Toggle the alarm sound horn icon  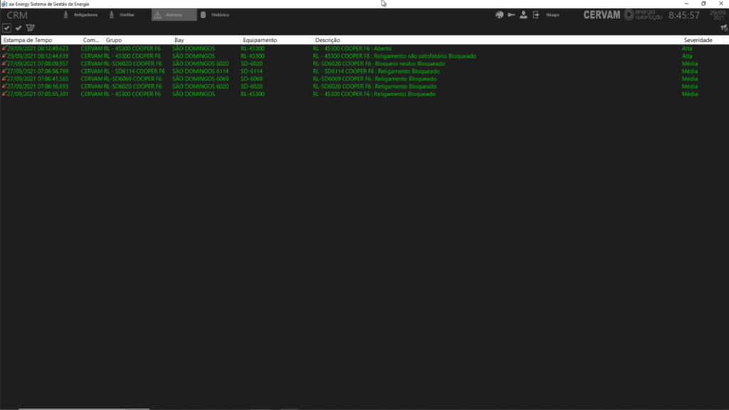point(723,28)
